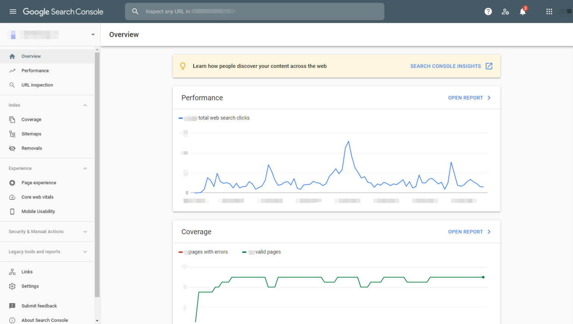Screen dimensions: 573x324
Task: Click the Inspect any URL search field
Action: 254,12
